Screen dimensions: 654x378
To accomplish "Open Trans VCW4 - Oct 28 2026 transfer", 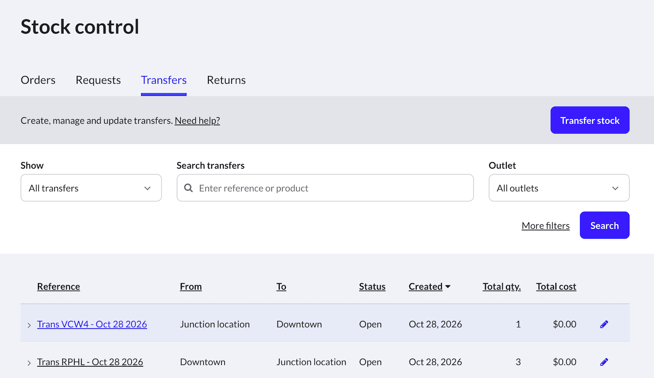I will coord(92,324).
